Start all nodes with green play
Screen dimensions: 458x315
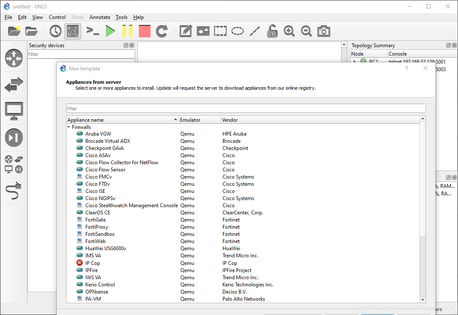[x=110, y=31]
